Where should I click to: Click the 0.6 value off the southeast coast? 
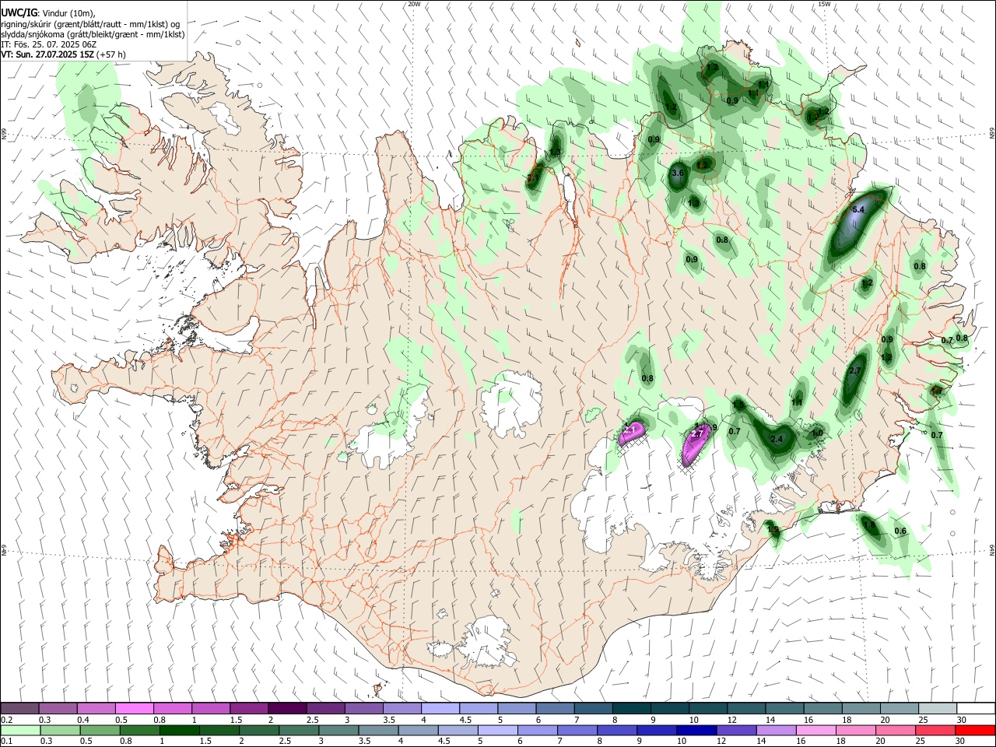click(900, 531)
